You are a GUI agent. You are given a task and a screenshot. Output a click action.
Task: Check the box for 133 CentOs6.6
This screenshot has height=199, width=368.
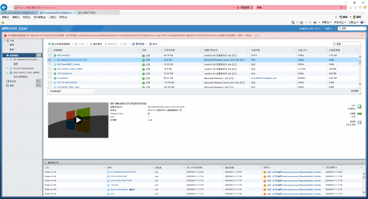(50, 73)
